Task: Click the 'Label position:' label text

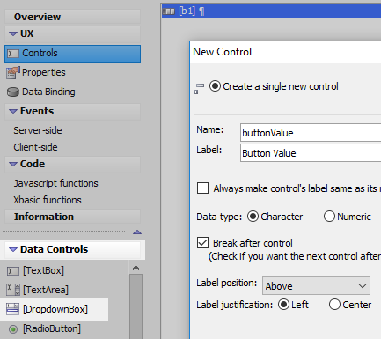Action: (227, 283)
